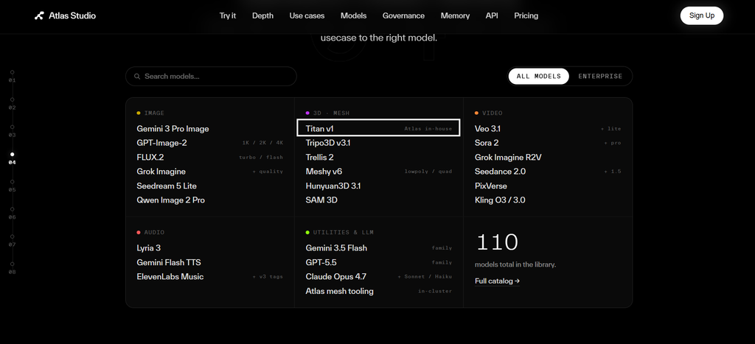Open the Memory nav item
The width and height of the screenshot is (755, 344).
[455, 15]
